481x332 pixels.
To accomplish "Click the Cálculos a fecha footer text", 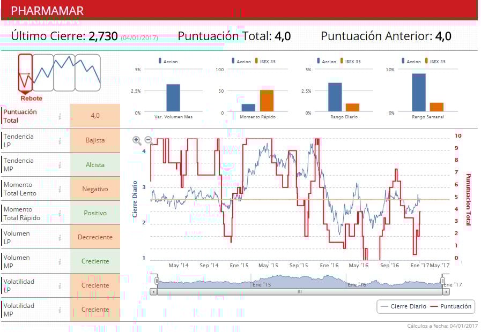I will [x=442, y=326].
